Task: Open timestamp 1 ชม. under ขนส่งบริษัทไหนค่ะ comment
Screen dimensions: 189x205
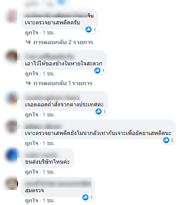Action: (49, 172)
